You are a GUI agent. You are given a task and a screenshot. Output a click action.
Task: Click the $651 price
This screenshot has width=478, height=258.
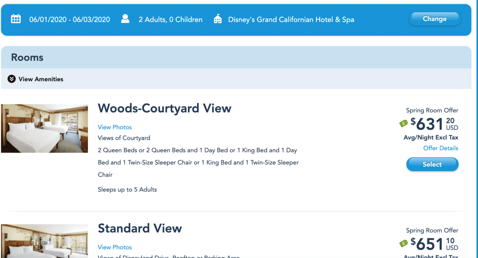pyautogui.click(x=435, y=243)
